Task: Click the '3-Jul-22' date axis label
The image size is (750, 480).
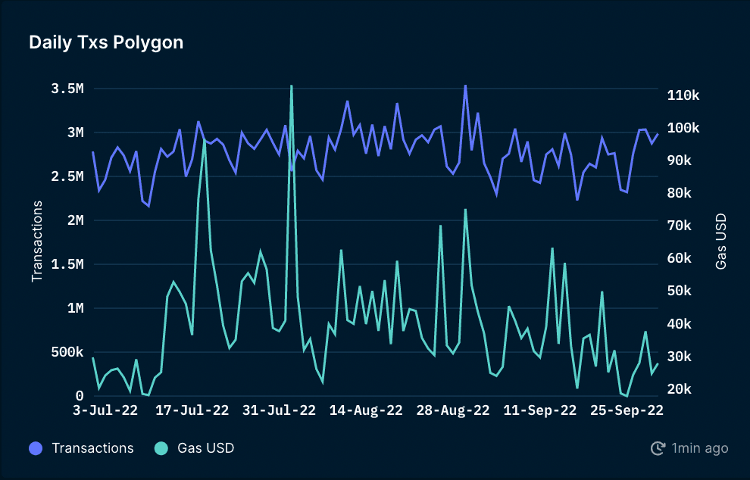Action: coord(105,410)
